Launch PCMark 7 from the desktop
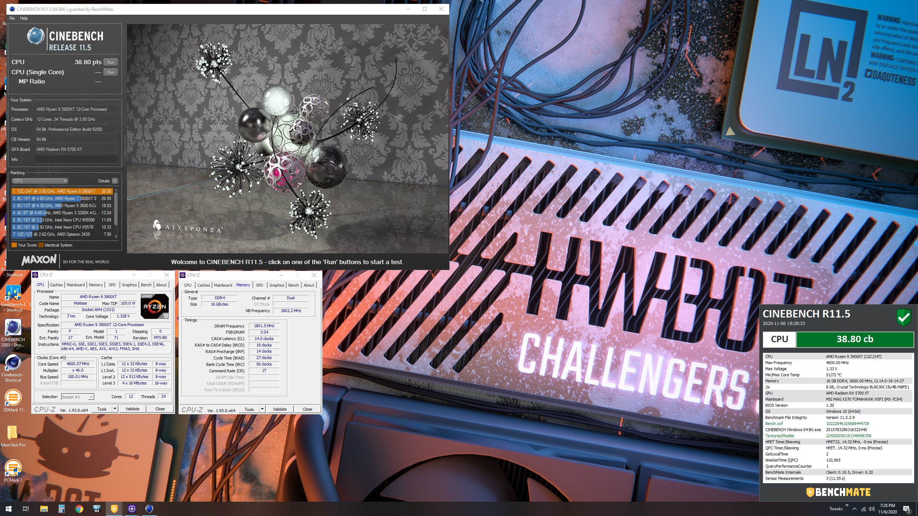The width and height of the screenshot is (918, 516). point(13,471)
